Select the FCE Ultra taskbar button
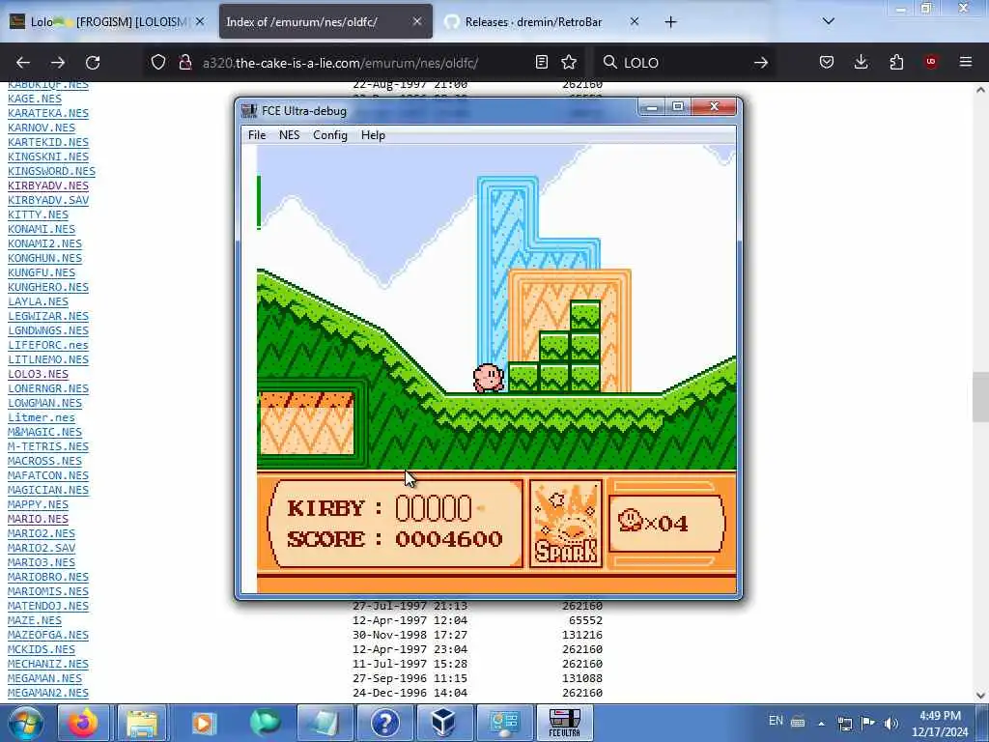 coord(564,723)
